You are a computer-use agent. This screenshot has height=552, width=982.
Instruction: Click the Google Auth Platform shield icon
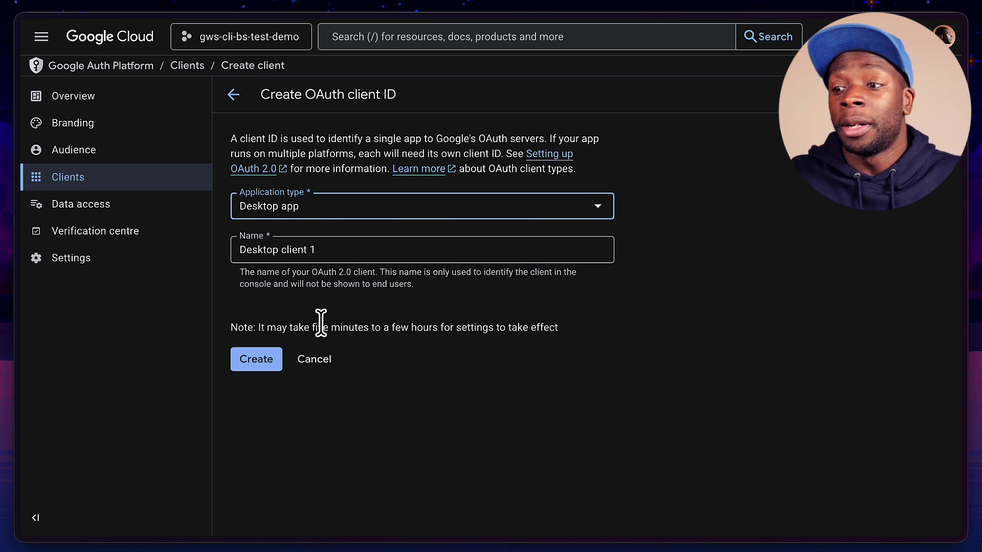36,65
